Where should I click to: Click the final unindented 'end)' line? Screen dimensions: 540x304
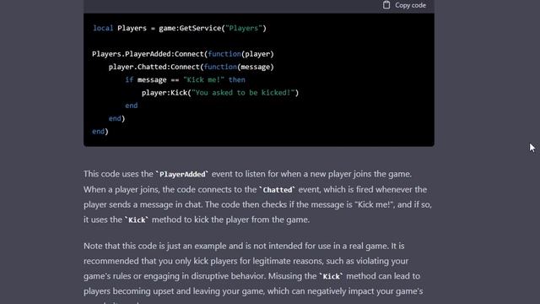(x=100, y=132)
